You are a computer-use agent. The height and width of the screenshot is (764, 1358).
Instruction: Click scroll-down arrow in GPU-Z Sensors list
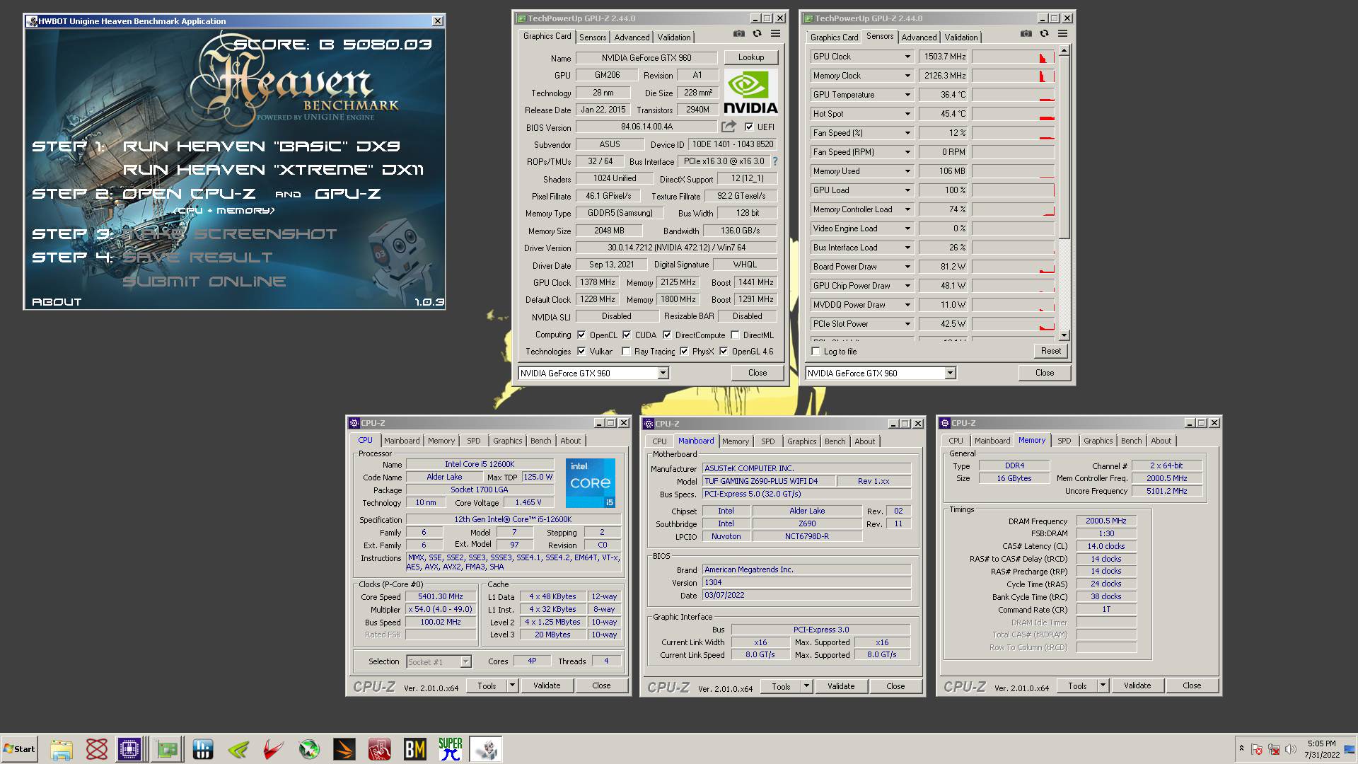pos(1064,335)
